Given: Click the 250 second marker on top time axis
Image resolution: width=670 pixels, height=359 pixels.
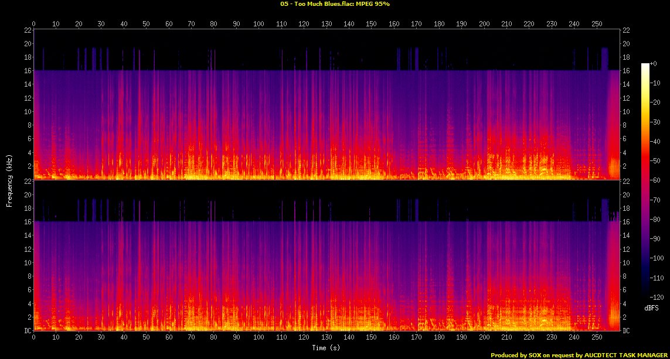Looking at the screenshot, I should (x=597, y=24).
